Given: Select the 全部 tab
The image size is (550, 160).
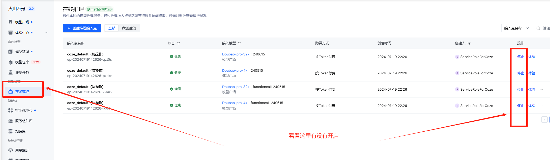Looking at the screenshot, I should tap(112, 28).
